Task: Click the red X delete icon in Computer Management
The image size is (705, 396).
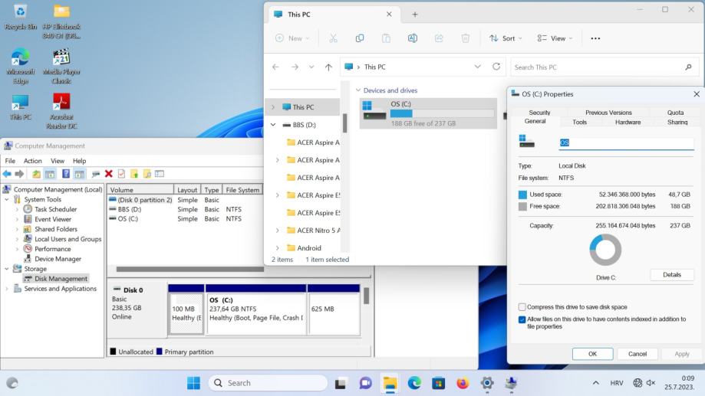Action: click(x=108, y=174)
